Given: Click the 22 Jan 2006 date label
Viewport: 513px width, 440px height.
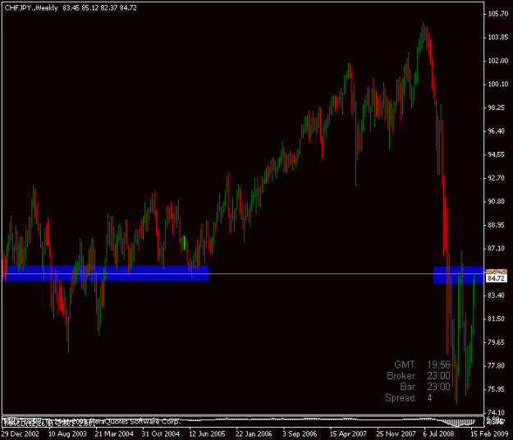Looking at the screenshot, I should (x=254, y=434).
